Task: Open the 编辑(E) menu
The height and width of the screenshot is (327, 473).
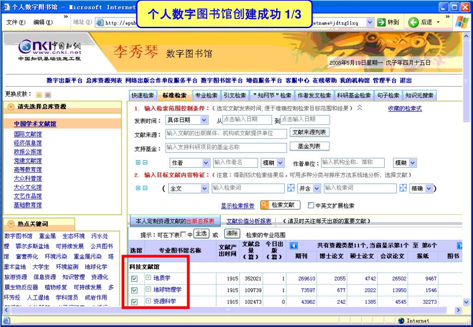Action: pos(43,22)
